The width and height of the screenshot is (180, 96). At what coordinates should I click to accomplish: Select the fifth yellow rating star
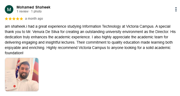21,19
